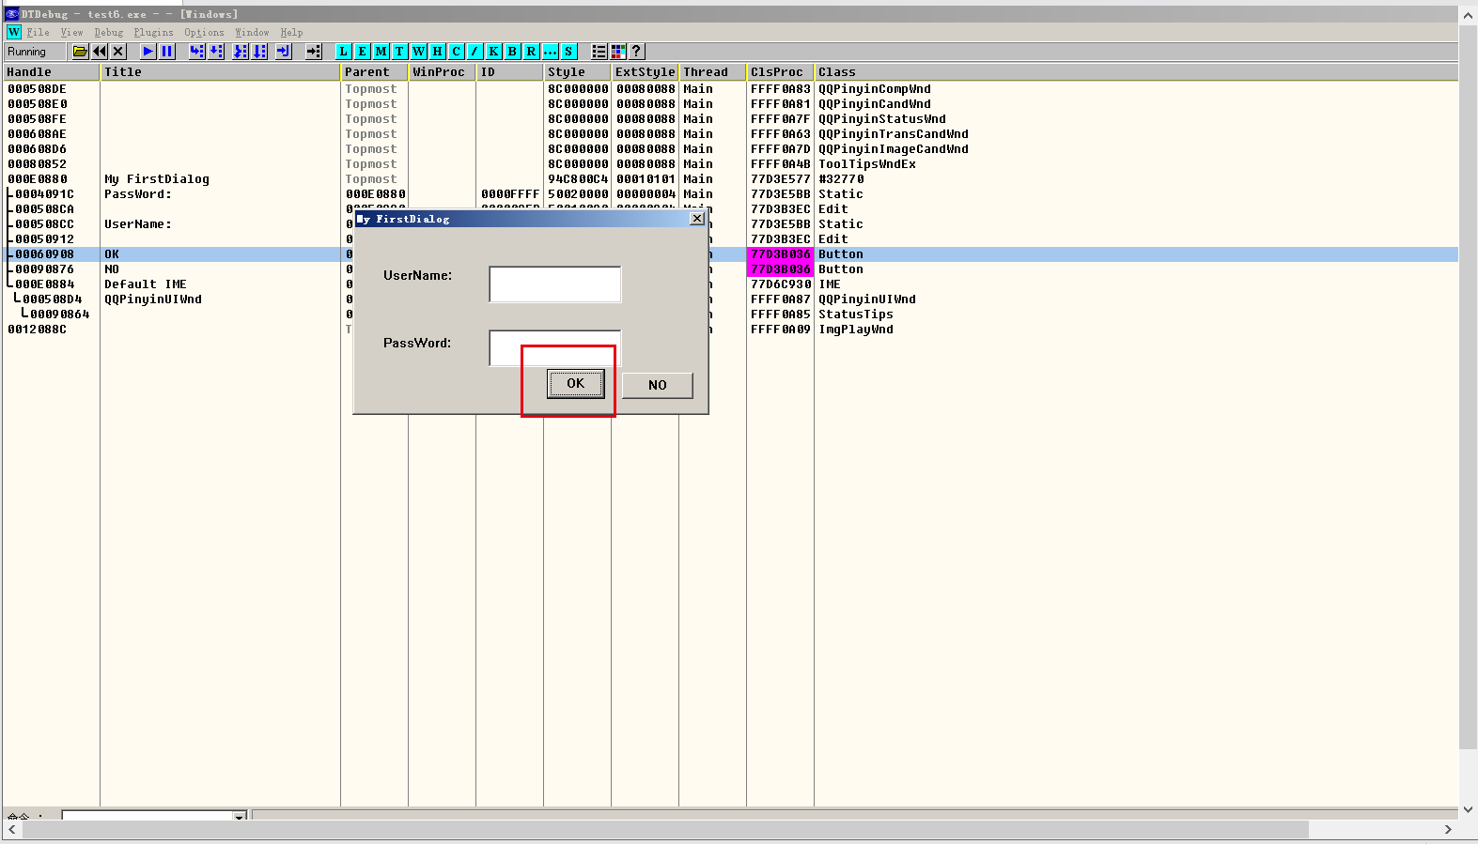Open Source window with S button
Viewport: 1478px width, 844px height.
click(x=568, y=52)
